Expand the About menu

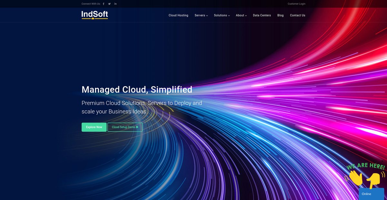[x=241, y=15]
